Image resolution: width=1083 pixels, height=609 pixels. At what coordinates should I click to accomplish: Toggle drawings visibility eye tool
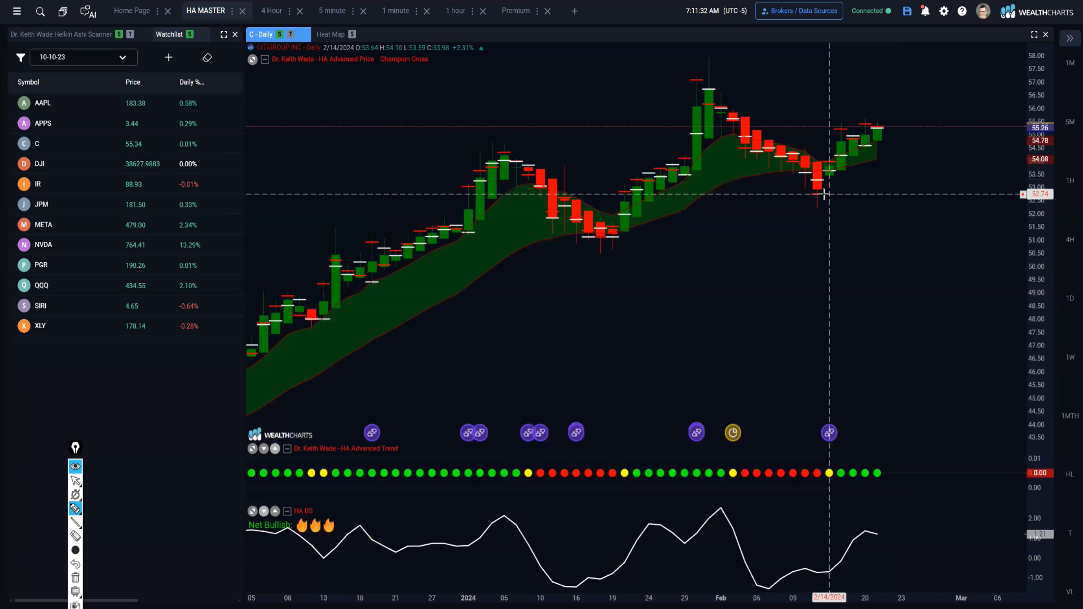[x=75, y=466]
